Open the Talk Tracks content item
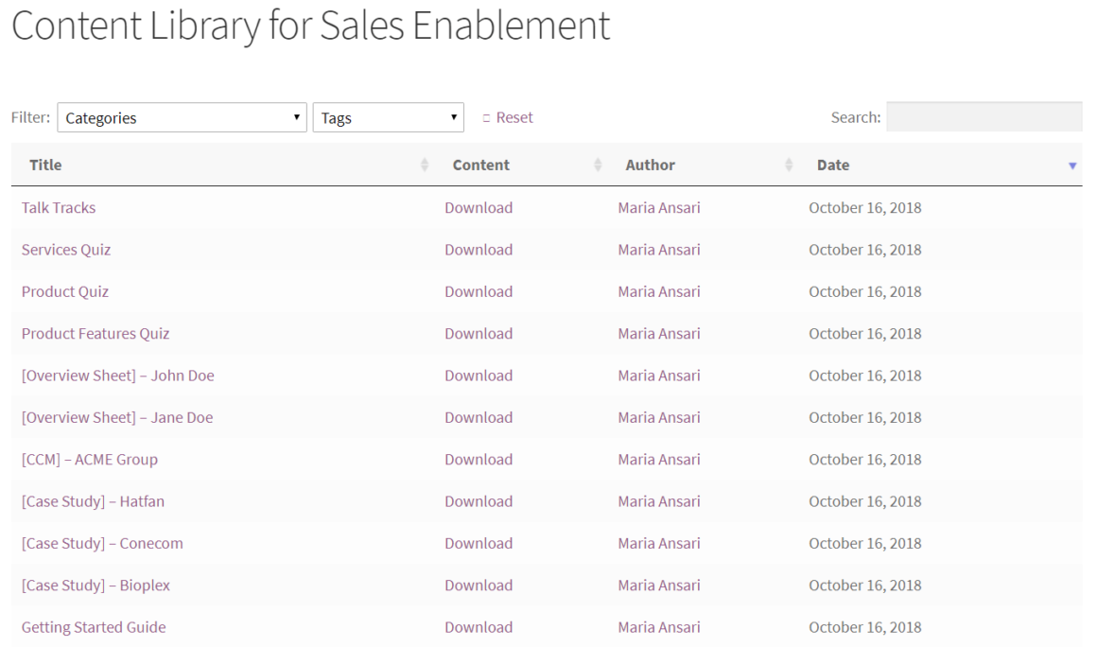Screen dimensions: 1097x647 click(59, 207)
